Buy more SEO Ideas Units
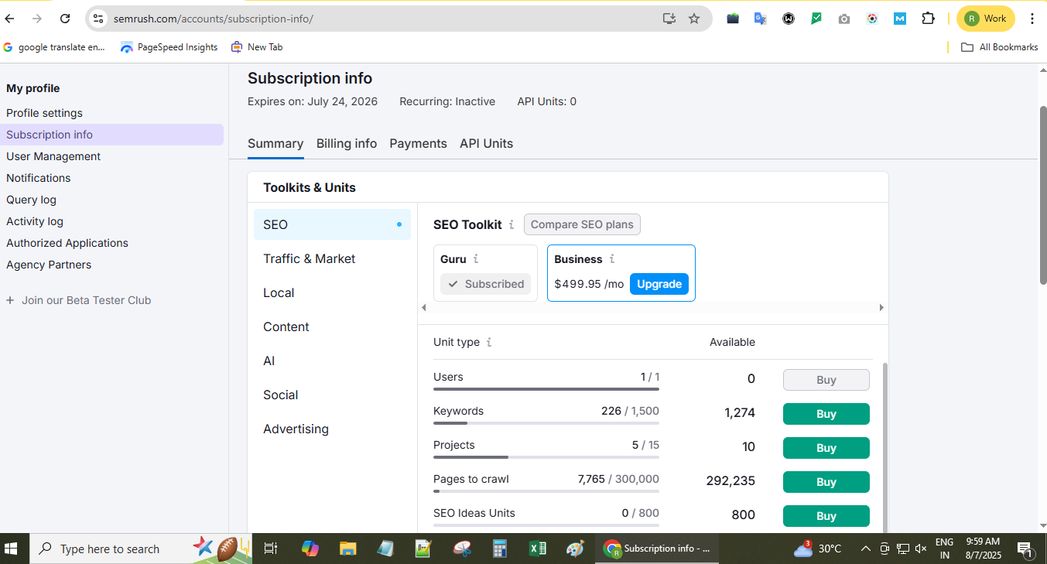Image resolution: width=1047 pixels, height=564 pixels. tap(826, 516)
